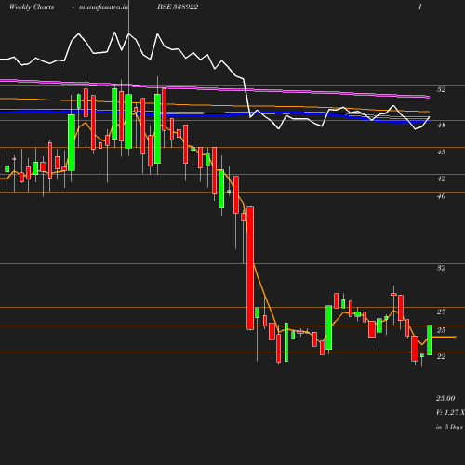Click the largest red candlestick dropping from 38 to 25
Image resolution: width=465 pixels, height=465 pixels.
click(250, 268)
